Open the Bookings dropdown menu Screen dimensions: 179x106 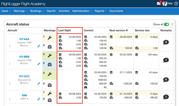coord(37,11)
